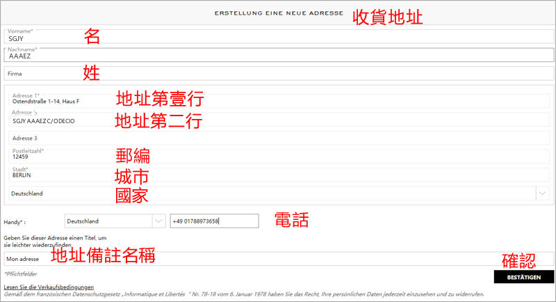The height and width of the screenshot is (302, 556).
Task: Confirm the address with BESTÄTIGEN button
Action: (524, 277)
